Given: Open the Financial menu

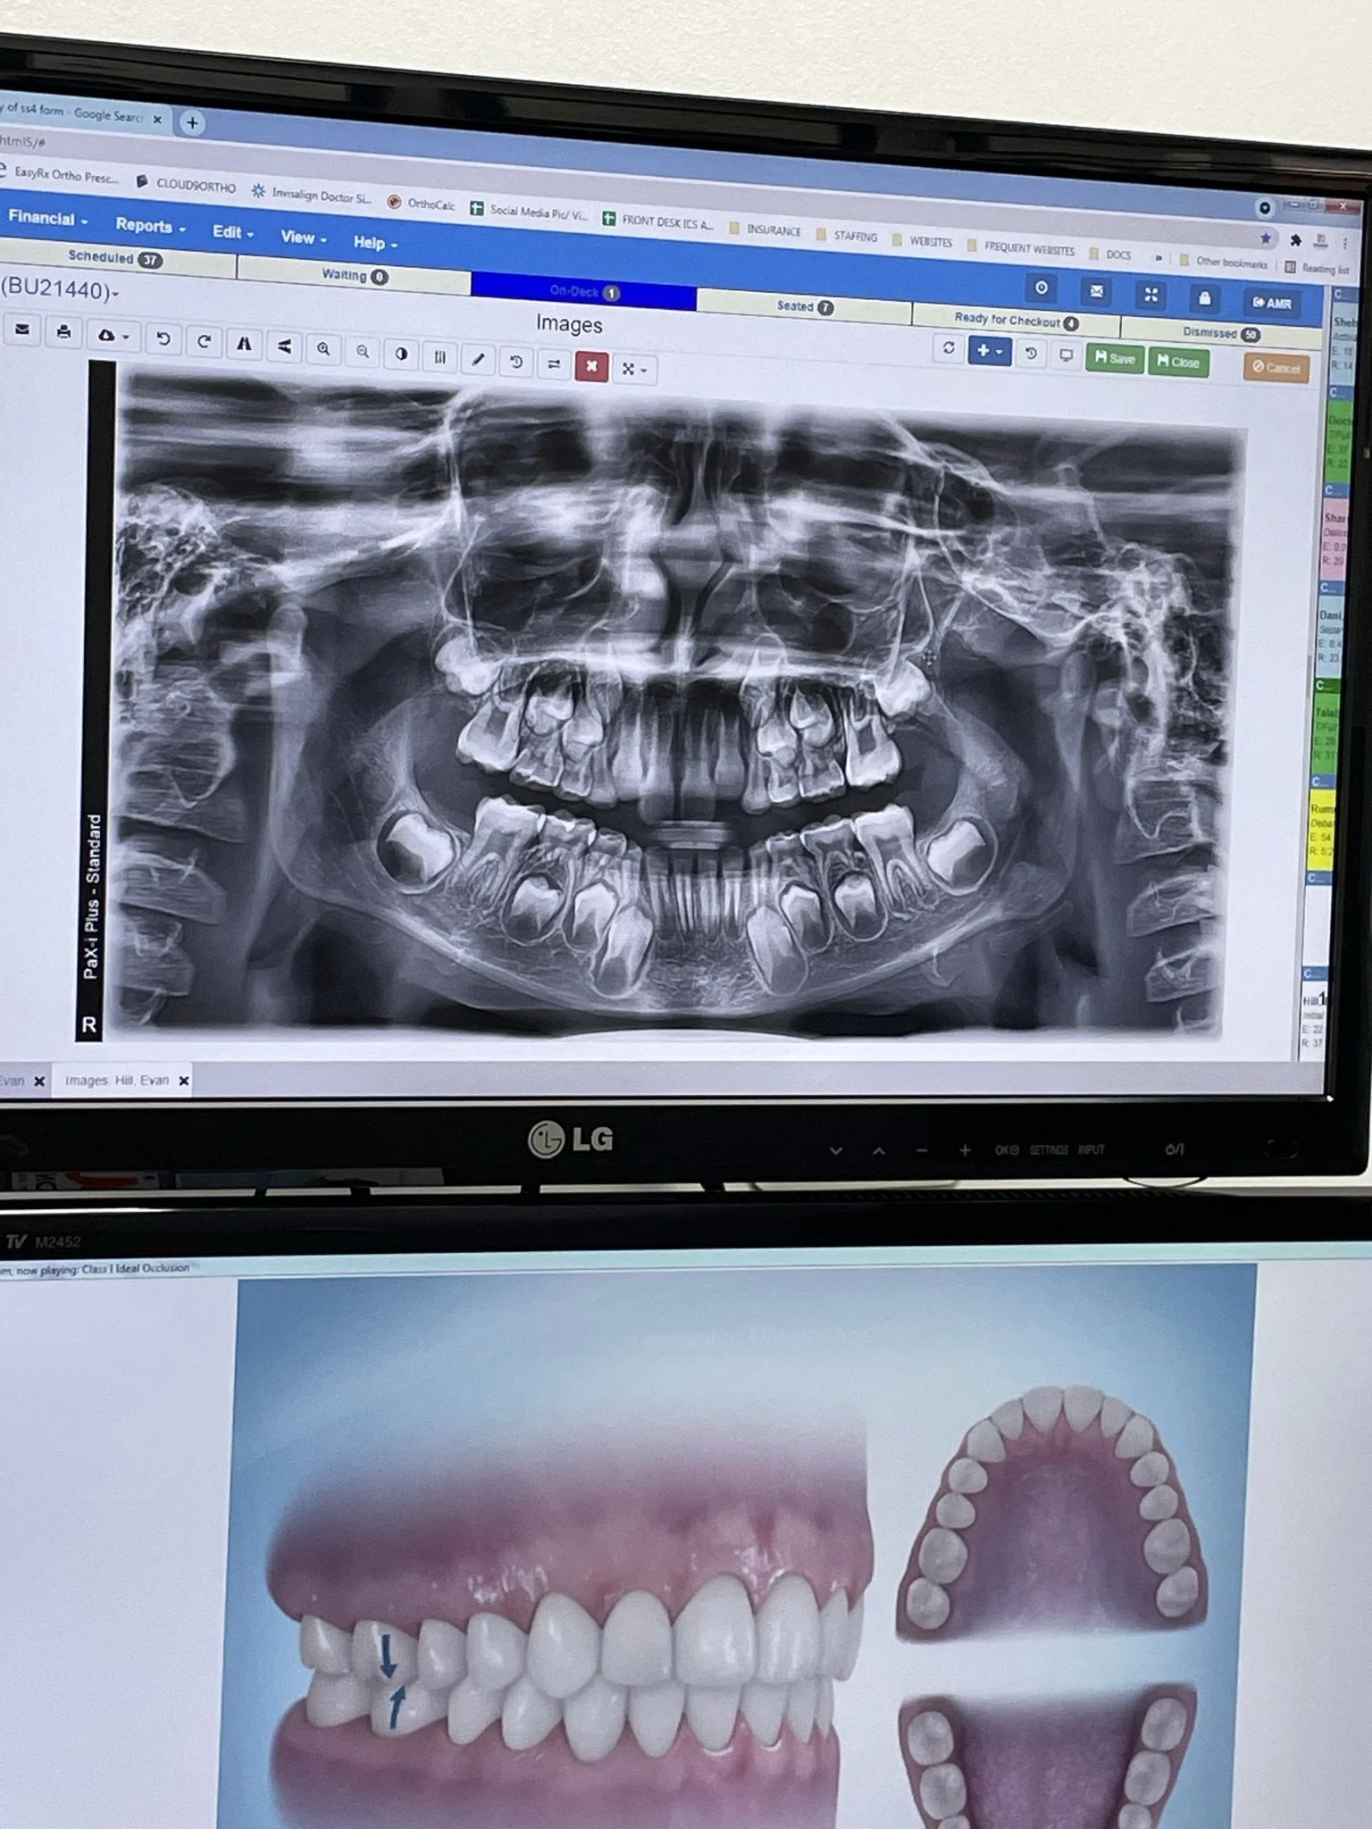Looking at the screenshot, I should click(x=47, y=218).
